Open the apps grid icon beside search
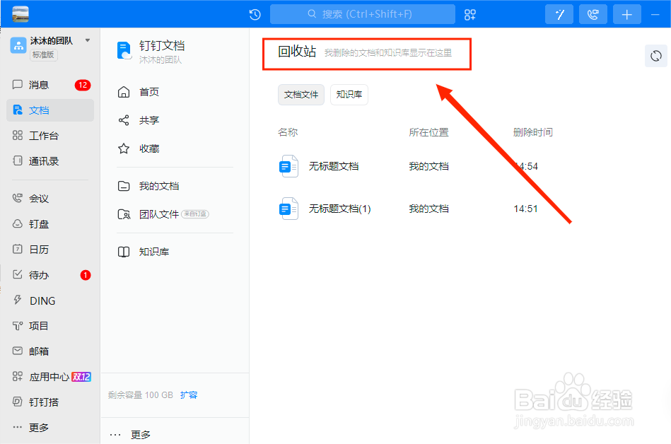 tap(469, 14)
